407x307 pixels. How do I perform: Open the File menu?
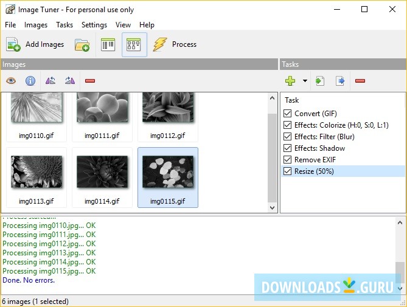(10, 25)
